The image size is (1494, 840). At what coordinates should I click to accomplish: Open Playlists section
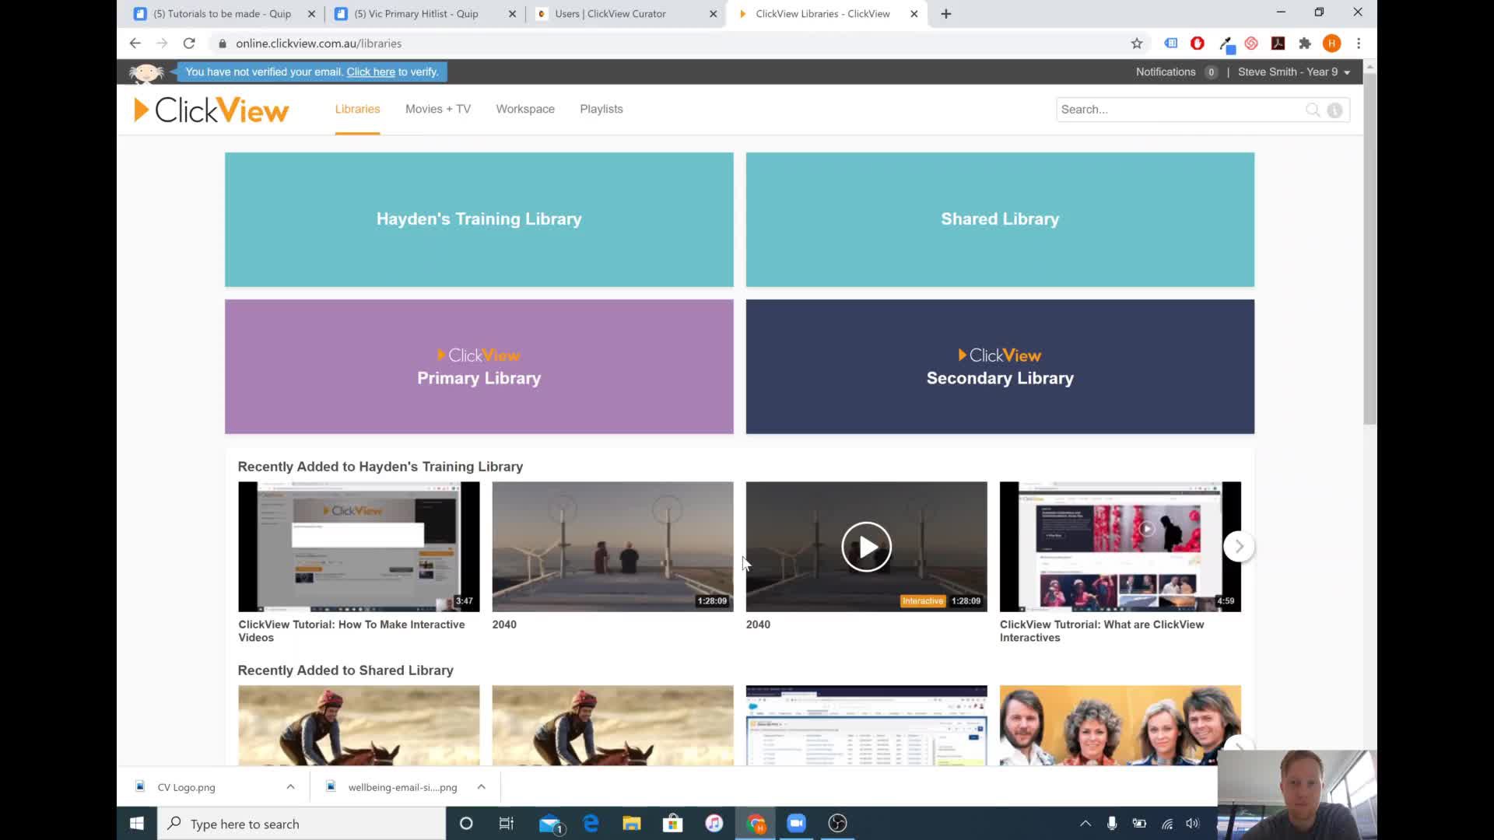coord(601,110)
